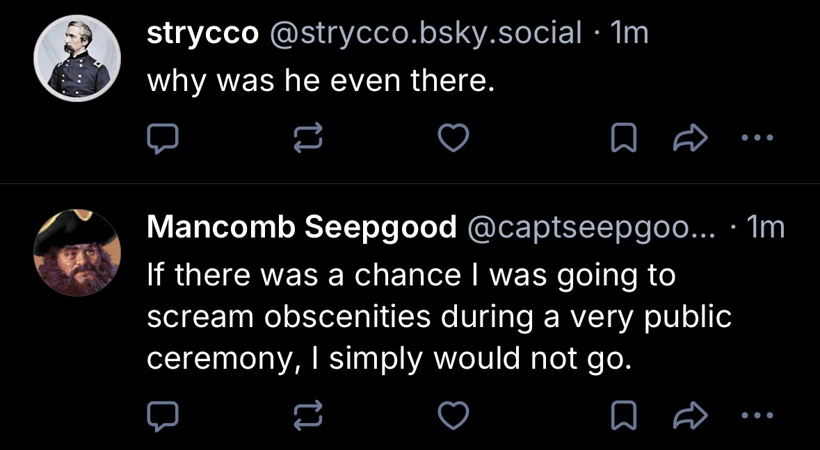This screenshot has width=820, height=450.
Task: Open Mancomb Seepgood's pirate avatar
Action: coord(77,251)
